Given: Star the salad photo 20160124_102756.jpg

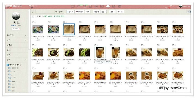Looking at the screenshot, I should point(35,22).
